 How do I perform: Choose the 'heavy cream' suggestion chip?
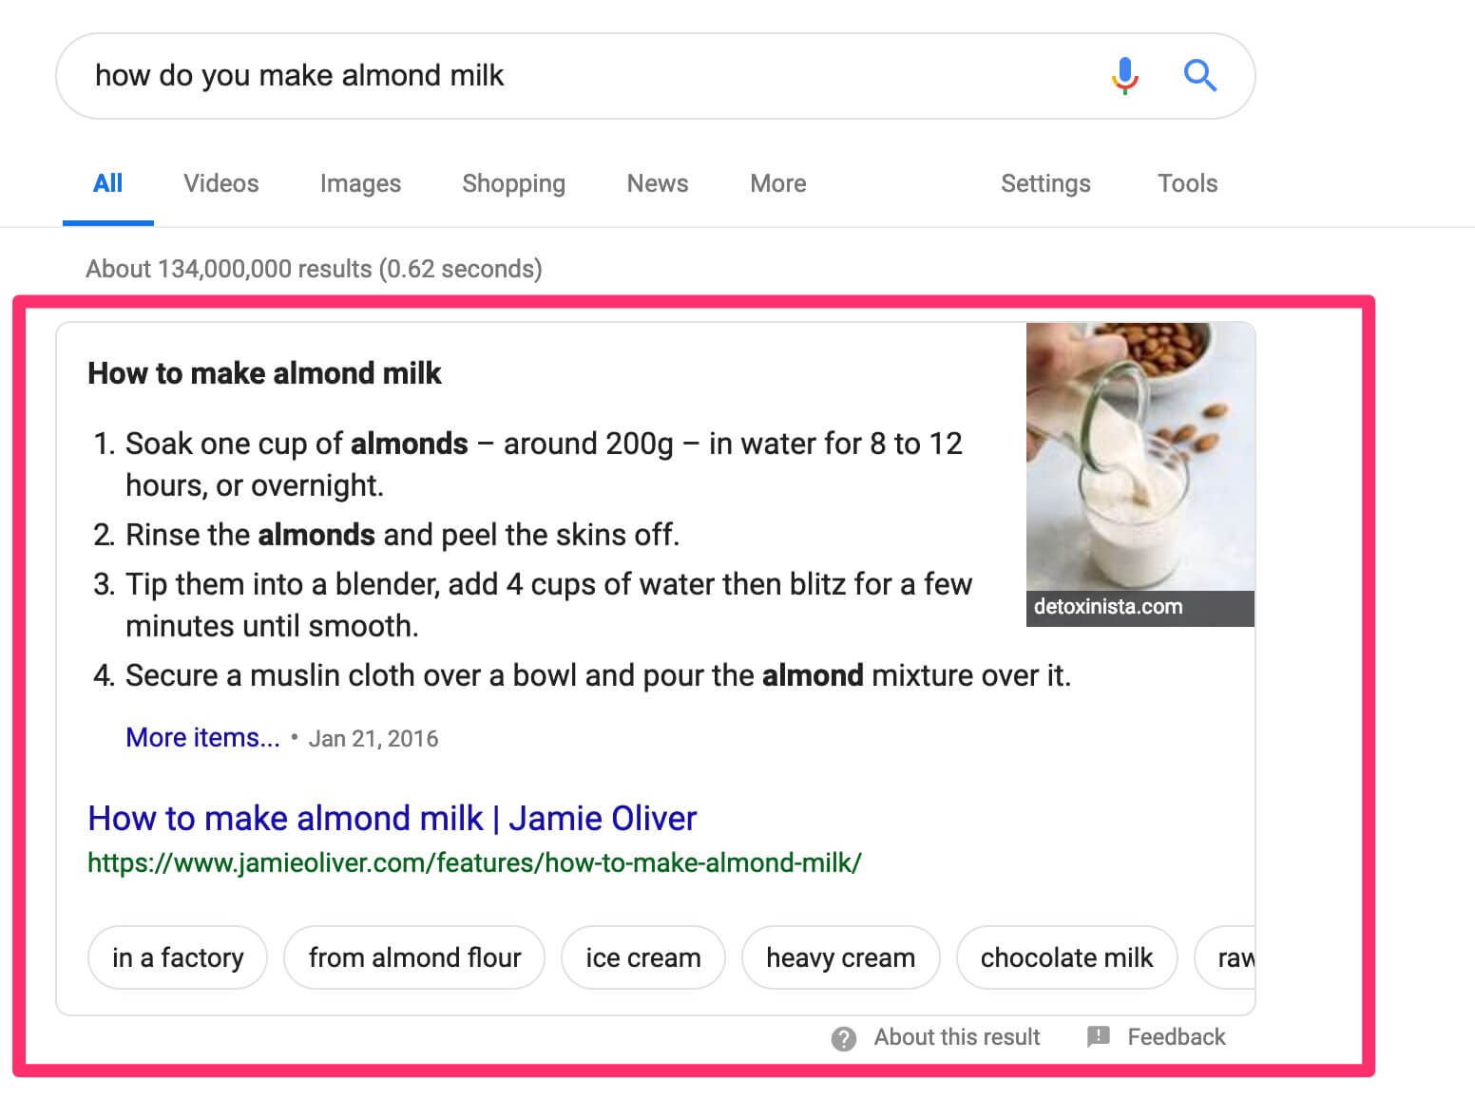tap(840, 957)
